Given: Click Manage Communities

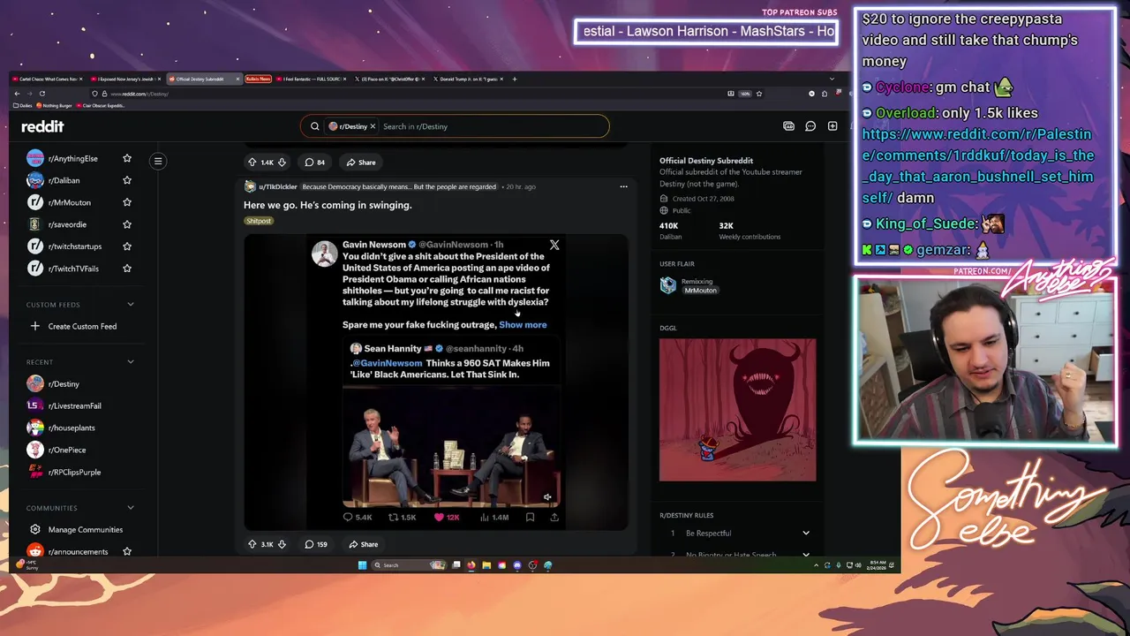Looking at the screenshot, I should pyautogui.click(x=85, y=530).
